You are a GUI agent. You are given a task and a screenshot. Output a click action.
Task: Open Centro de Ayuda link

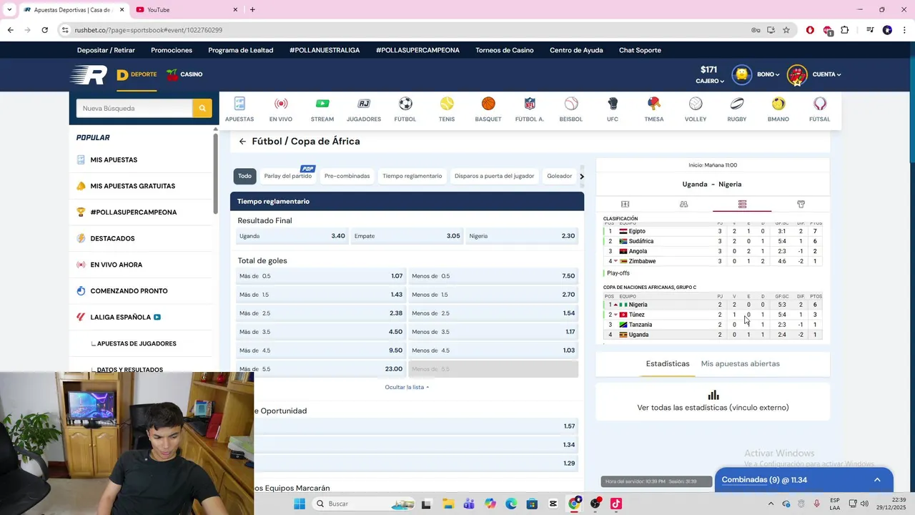[576, 51]
